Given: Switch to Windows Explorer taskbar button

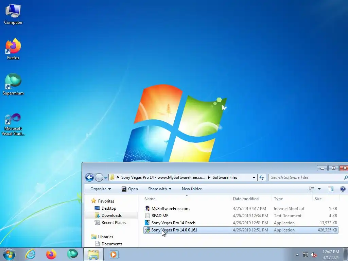Looking at the screenshot, I should click(x=93, y=254).
